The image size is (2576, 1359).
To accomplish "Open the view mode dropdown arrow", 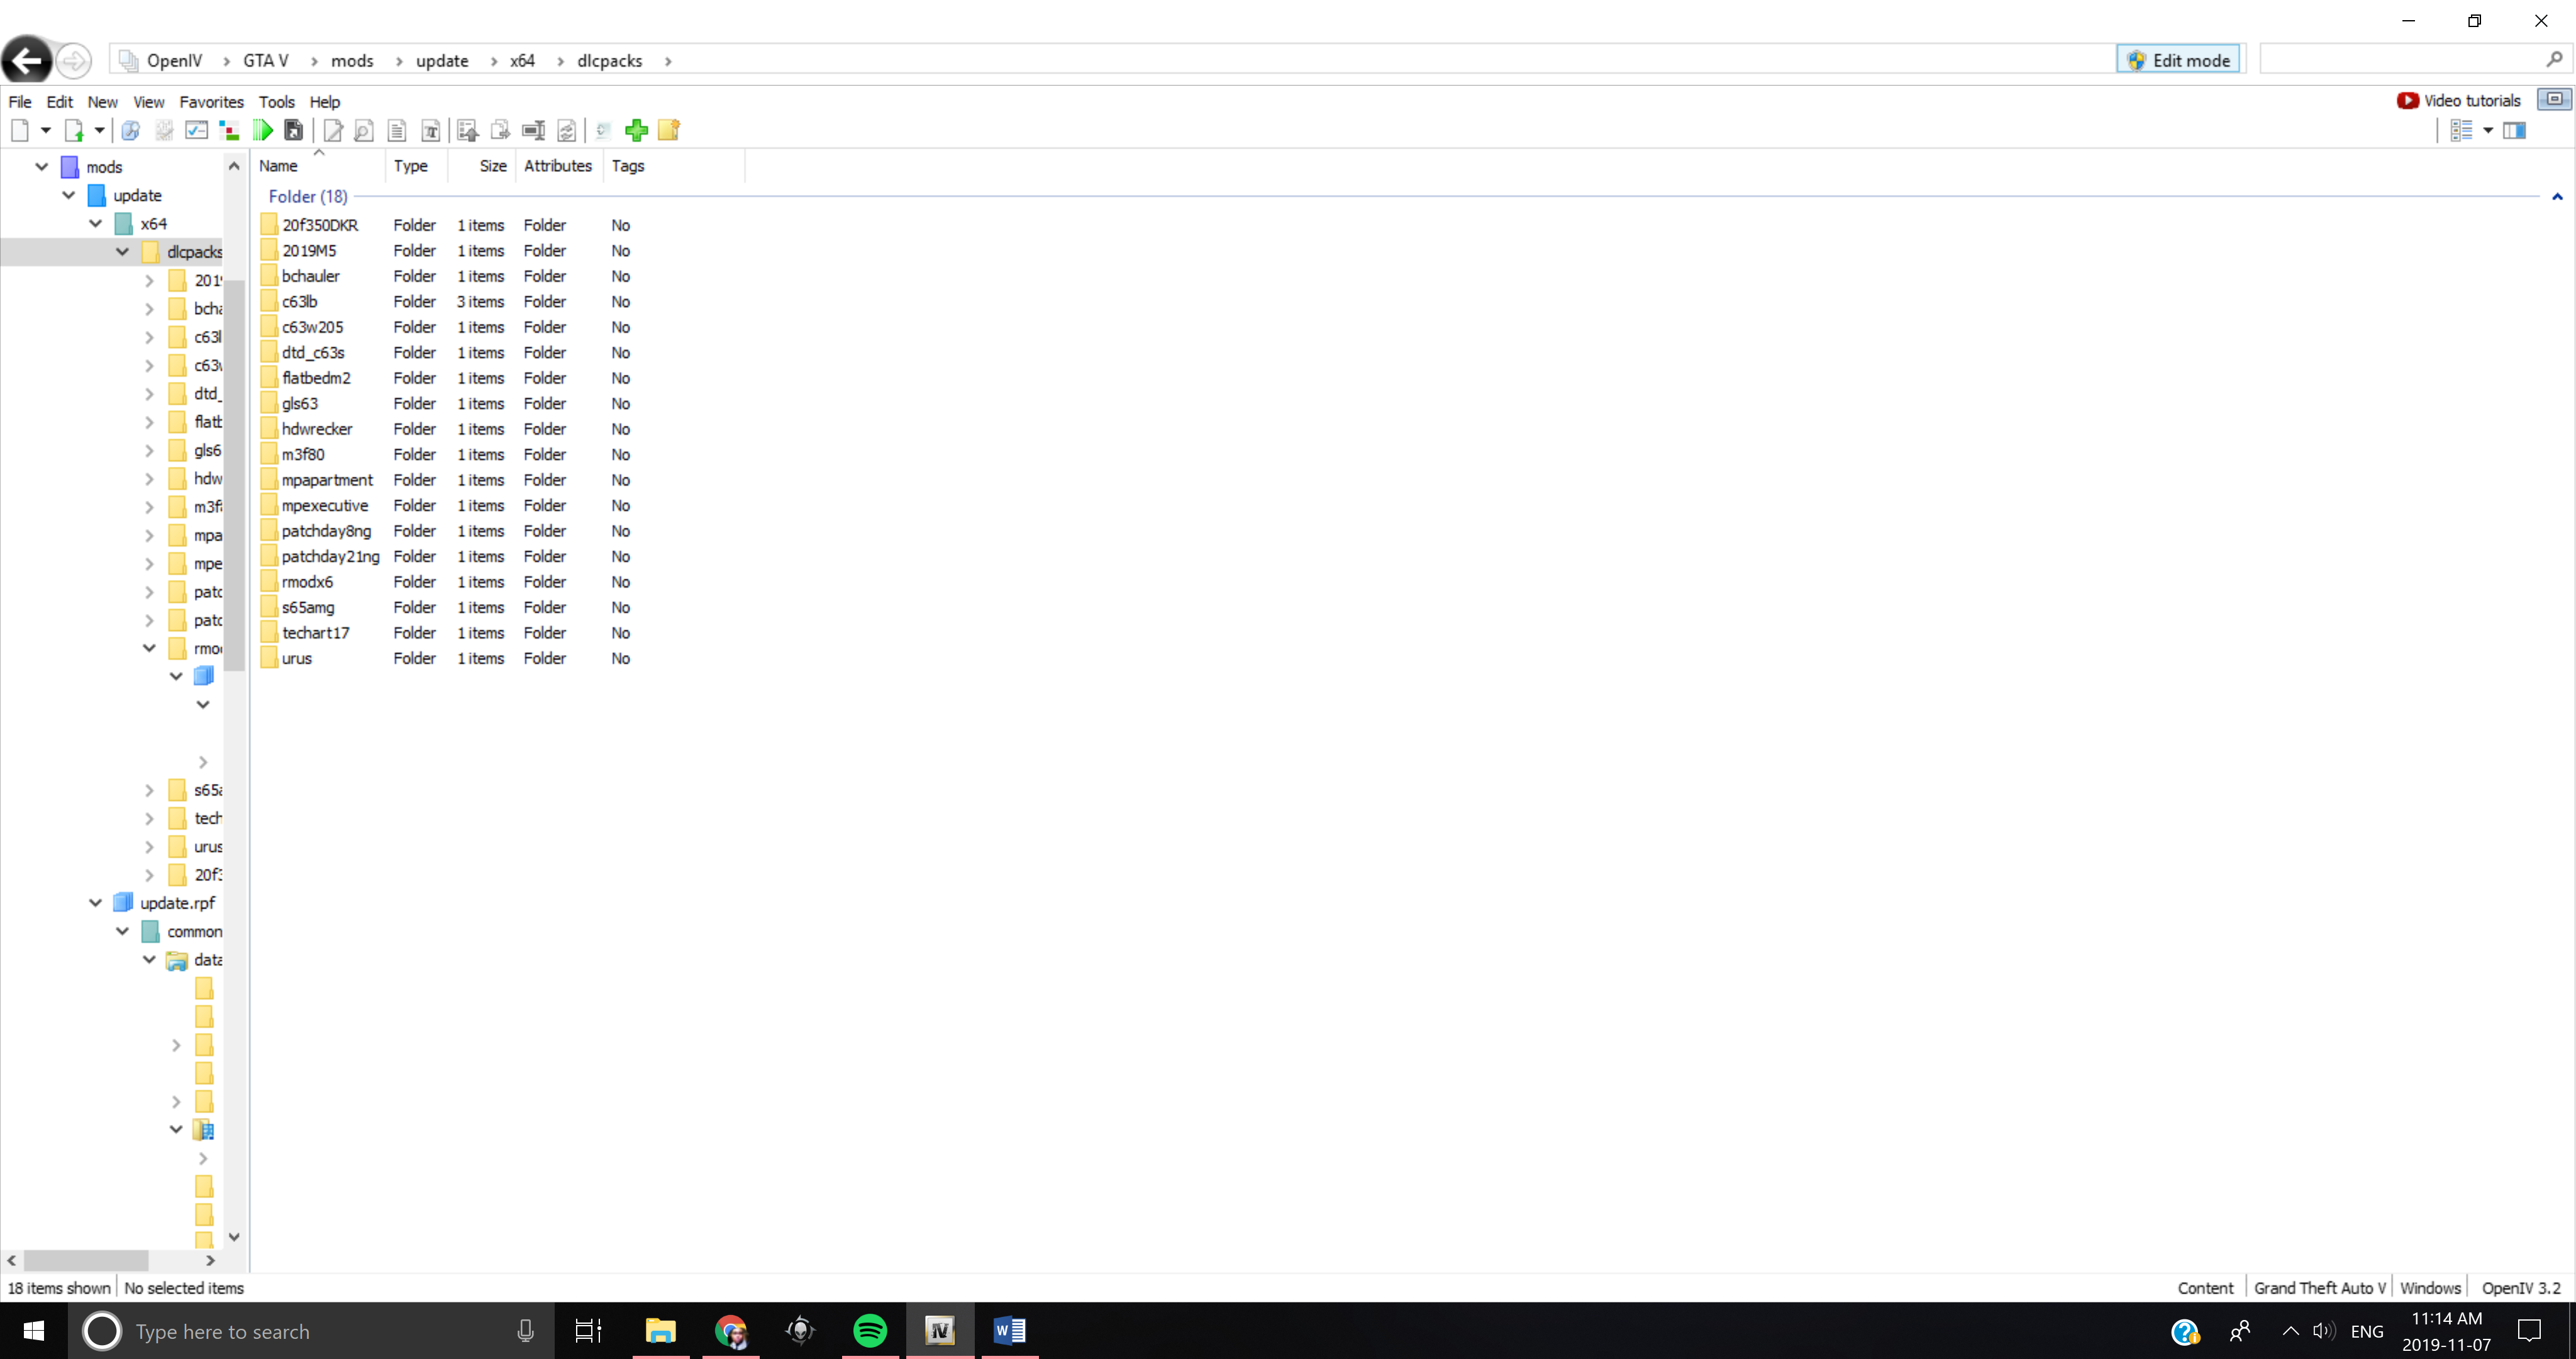I will pyautogui.click(x=2488, y=130).
